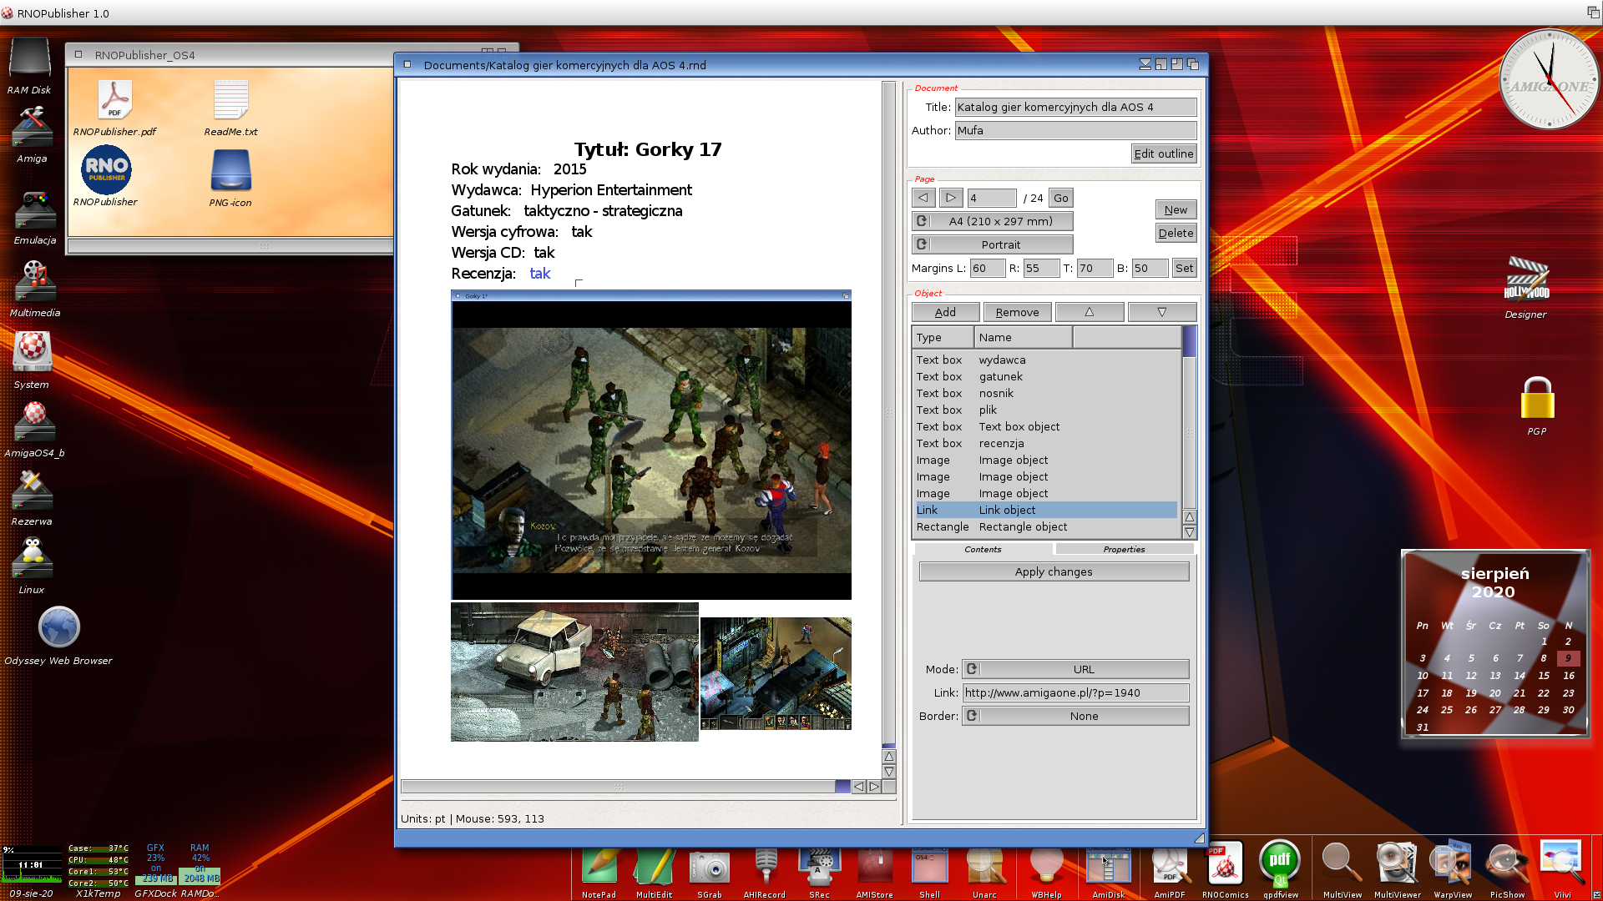The image size is (1603, 901).
Task: Open the Rezerwa partition icon
Action: [x=32, y=490]
